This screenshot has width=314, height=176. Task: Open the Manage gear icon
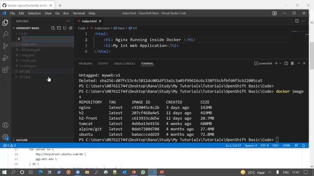click(x=5, y=137)
